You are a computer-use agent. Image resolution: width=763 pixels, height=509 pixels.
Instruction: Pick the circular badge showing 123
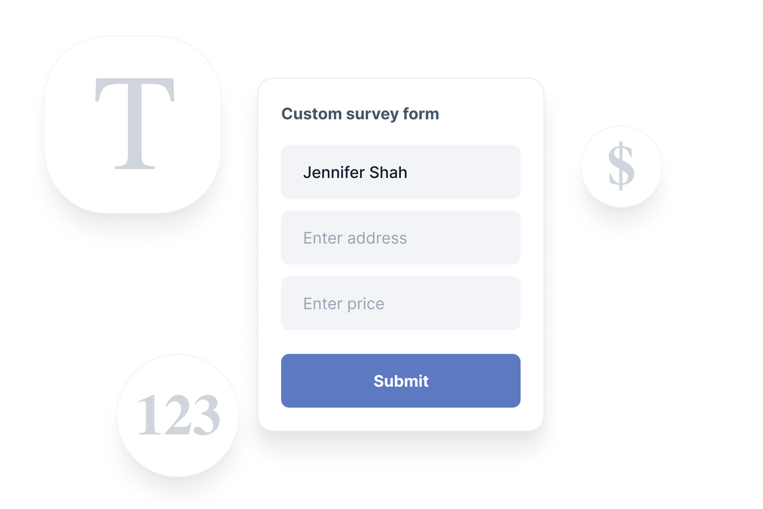[x=178, y=416]
